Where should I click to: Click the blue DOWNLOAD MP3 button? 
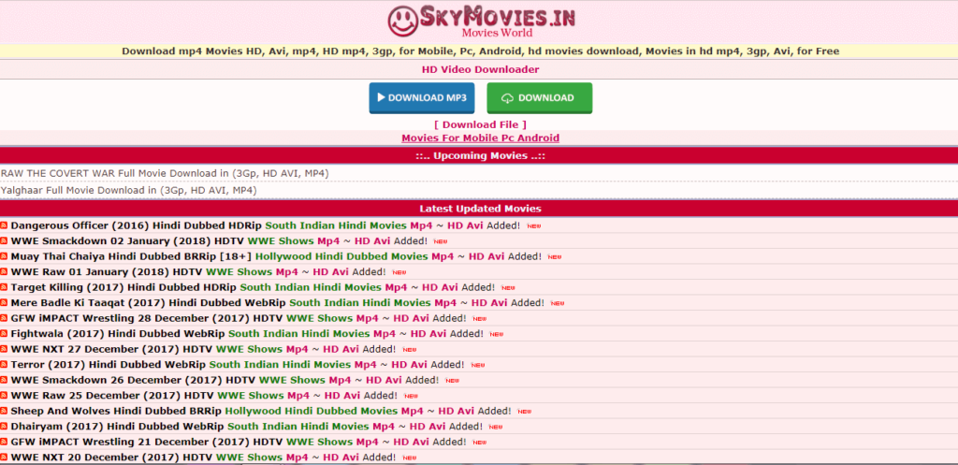422,97
